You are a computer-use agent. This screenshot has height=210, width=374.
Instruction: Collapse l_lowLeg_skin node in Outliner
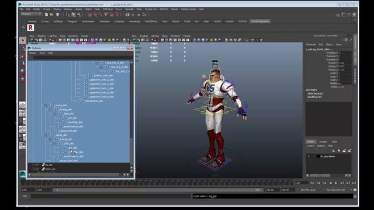[x=50, y=110]
